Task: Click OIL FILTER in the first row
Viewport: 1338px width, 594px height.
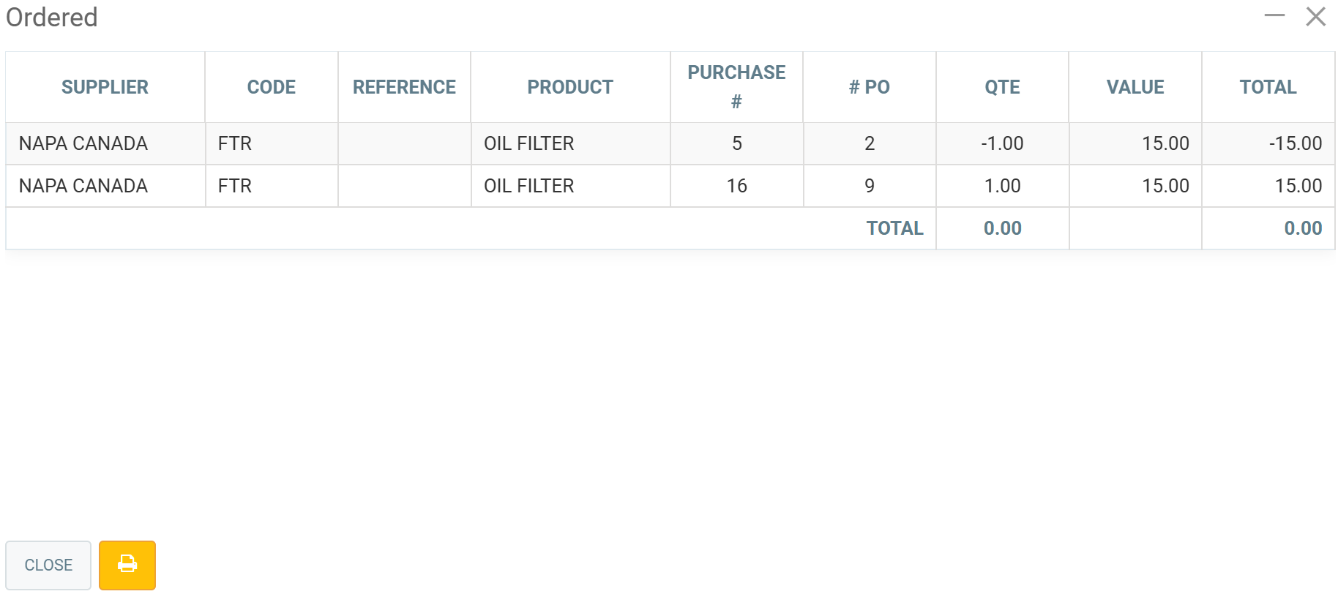Action: (528, 143)
